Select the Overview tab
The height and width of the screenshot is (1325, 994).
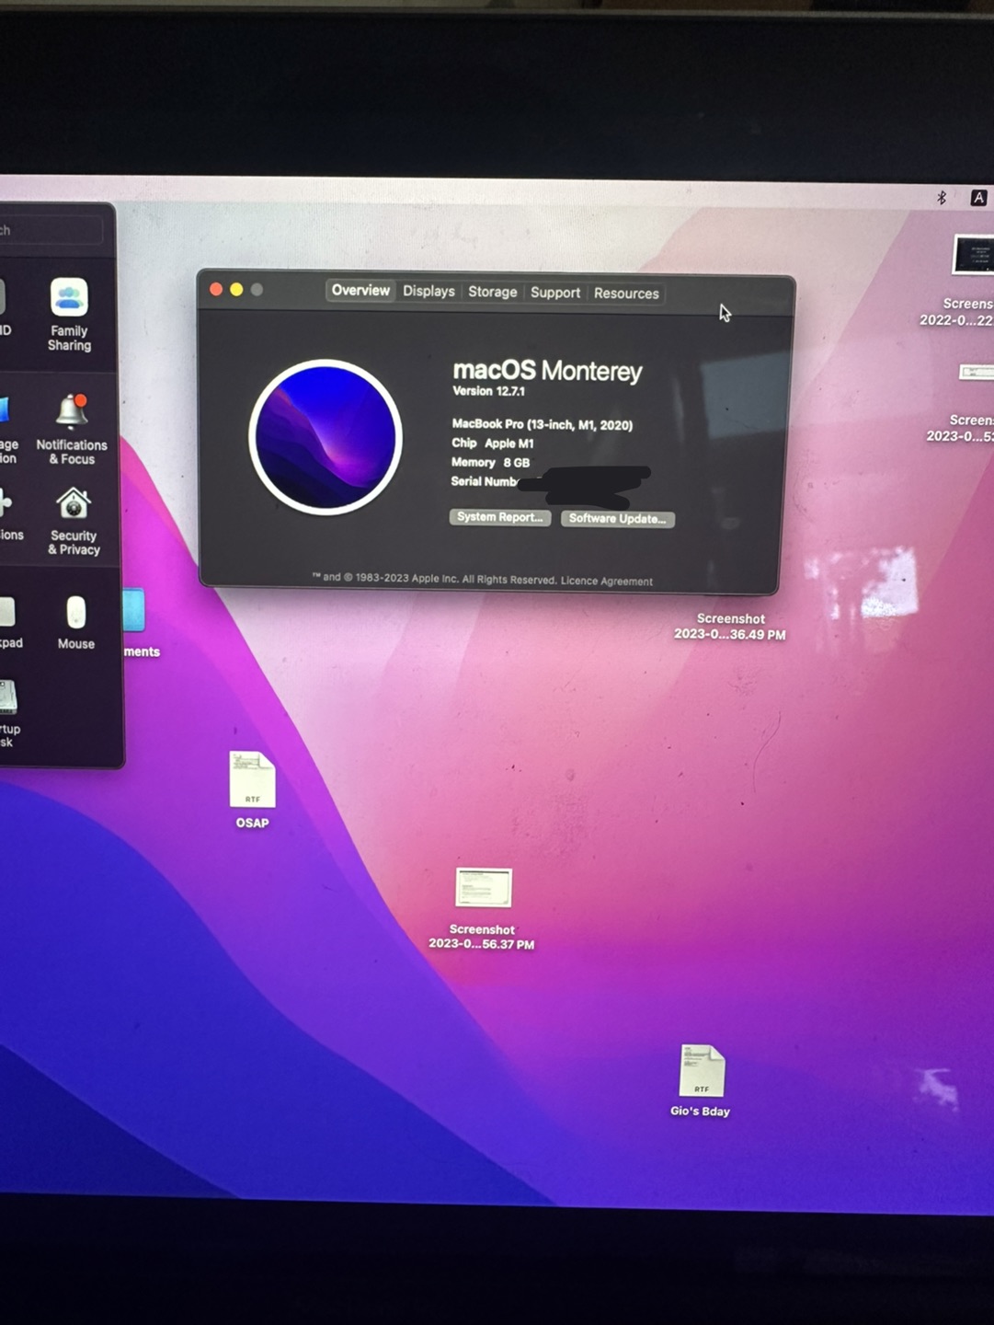[360, 290]
